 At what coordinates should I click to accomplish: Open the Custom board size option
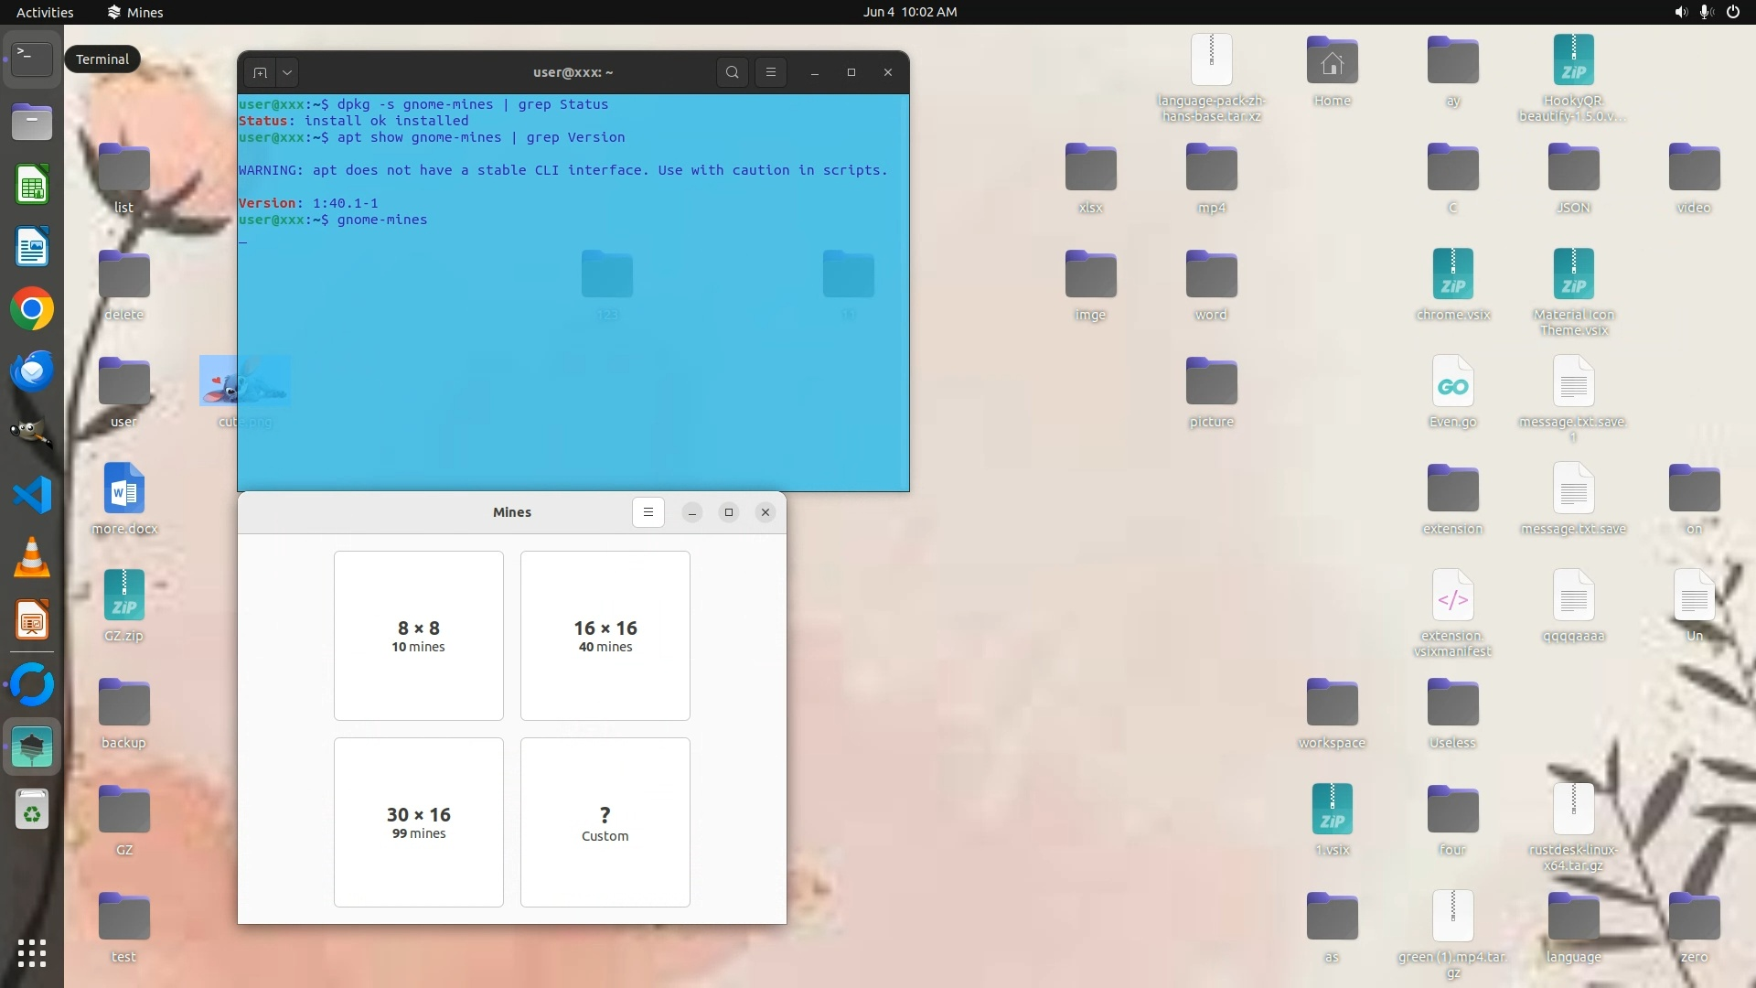[605, 822]
